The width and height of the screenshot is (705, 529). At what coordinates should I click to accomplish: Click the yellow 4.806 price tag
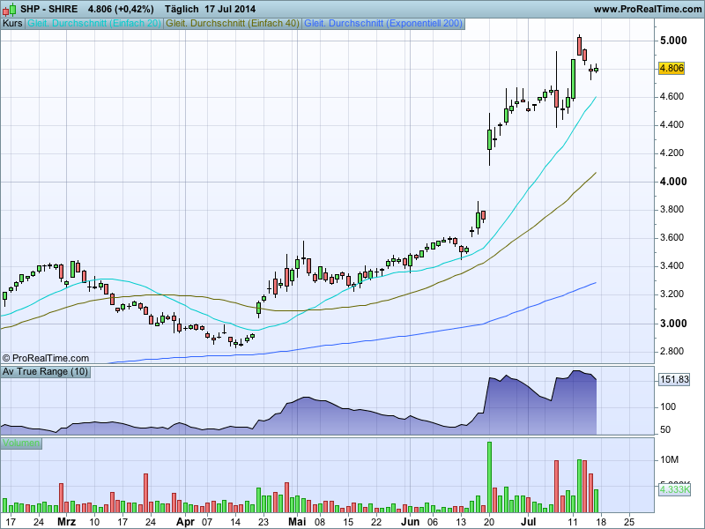click(672, 69)
